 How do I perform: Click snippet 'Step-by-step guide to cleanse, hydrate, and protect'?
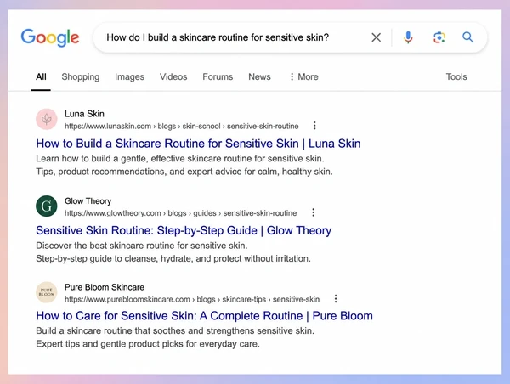tap(173, 258)
